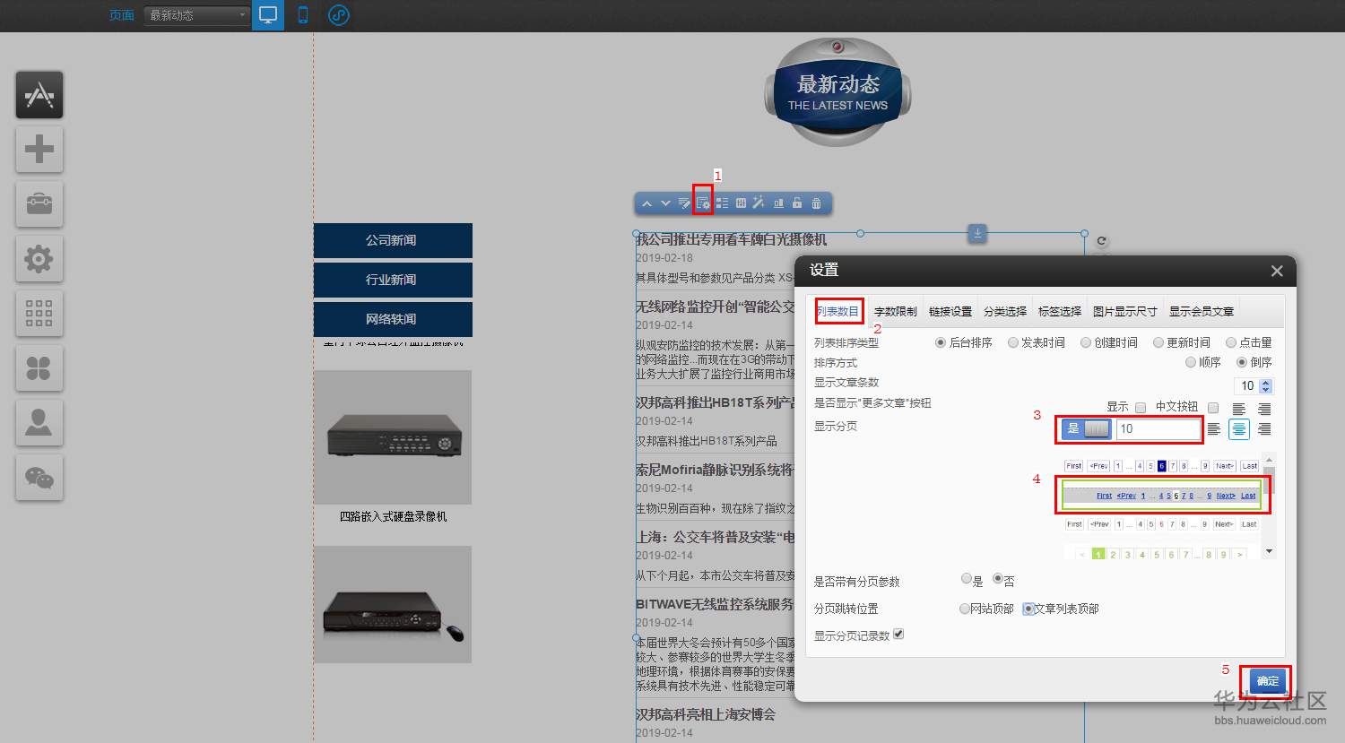Click the gear settings icon in the left sidebar

tap(39, 259)
